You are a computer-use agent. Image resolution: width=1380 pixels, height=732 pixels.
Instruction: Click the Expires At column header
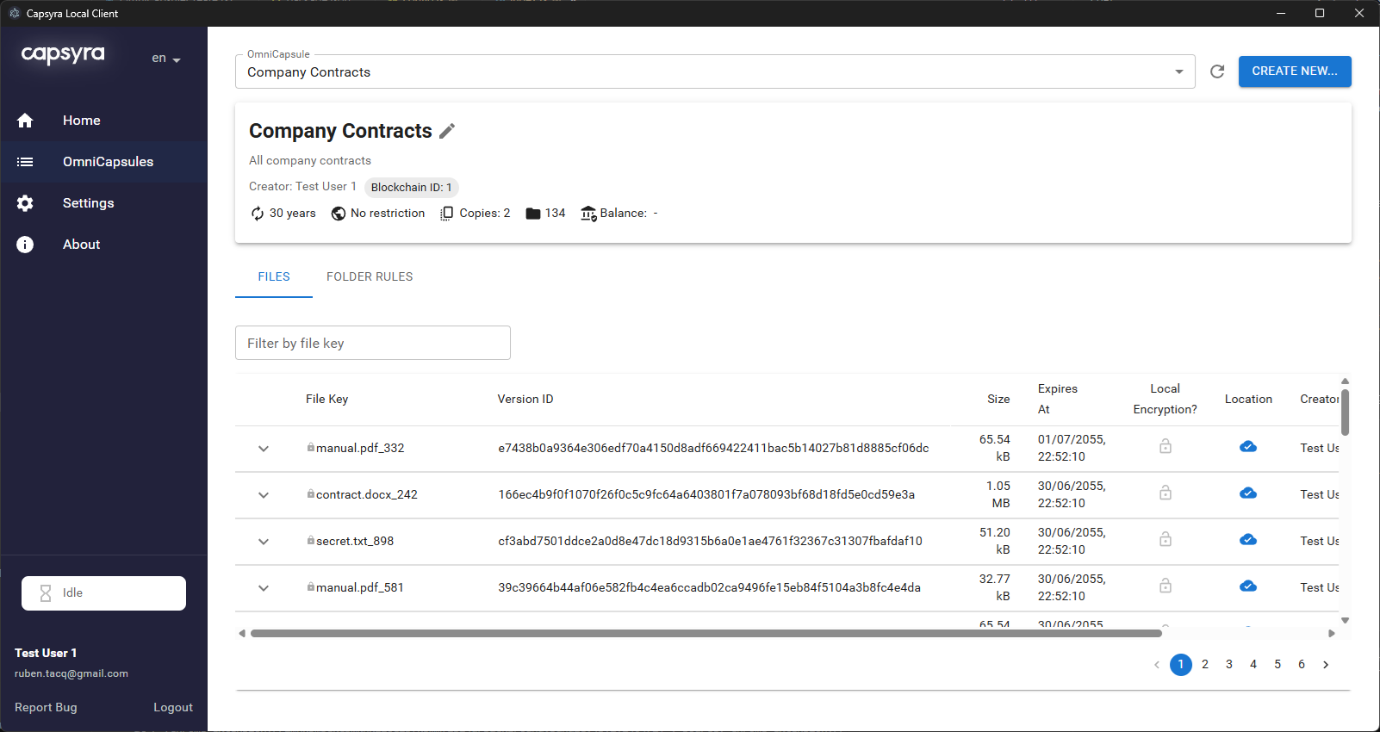[1058, 400]
